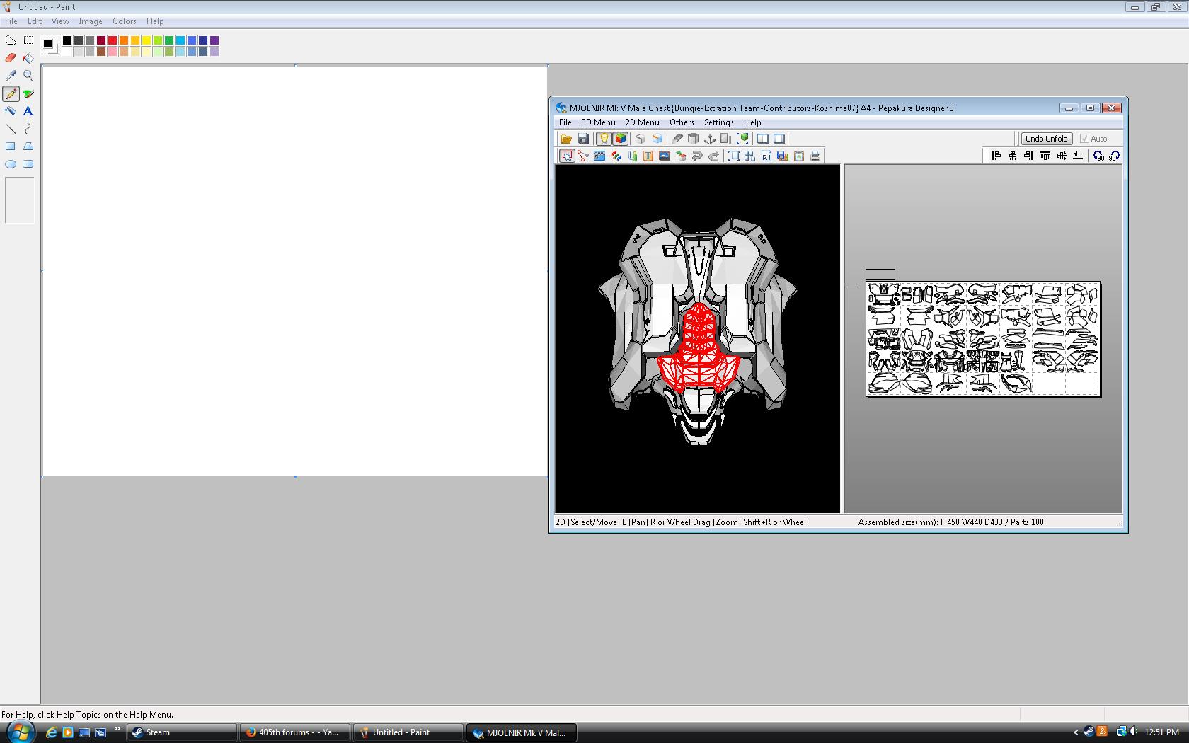The image size is (1189, 743).
Task: Open Pepakura's Help menu
Action: (752, 122)
